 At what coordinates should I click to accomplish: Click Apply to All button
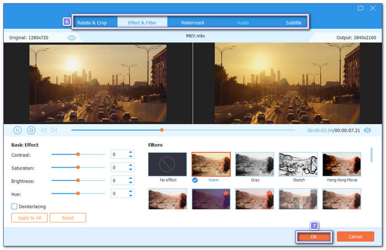(x=29, y=218)
